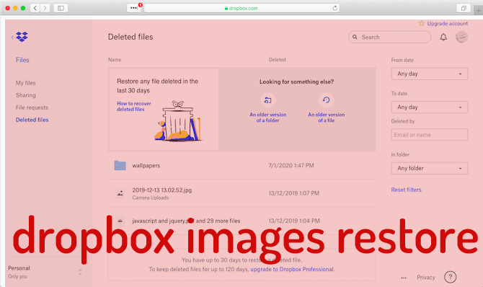The height and width of the screenshot is (287, 483).
Task: Open the Privacy link
Action: coord(426,277)
